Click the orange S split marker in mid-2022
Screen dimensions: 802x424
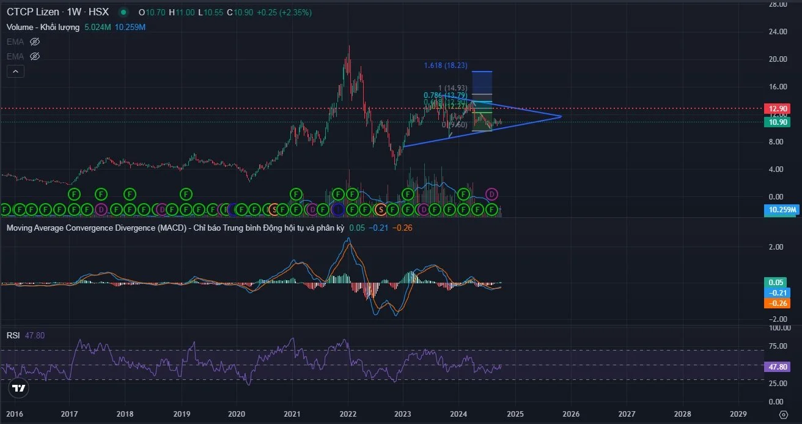tap(381, 210)
